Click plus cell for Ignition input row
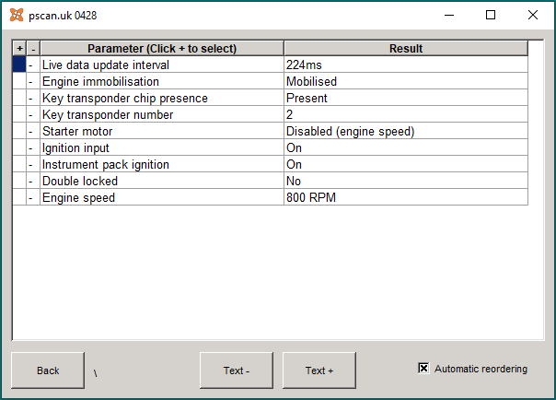556x400 pixels. [x=19, y=147]
